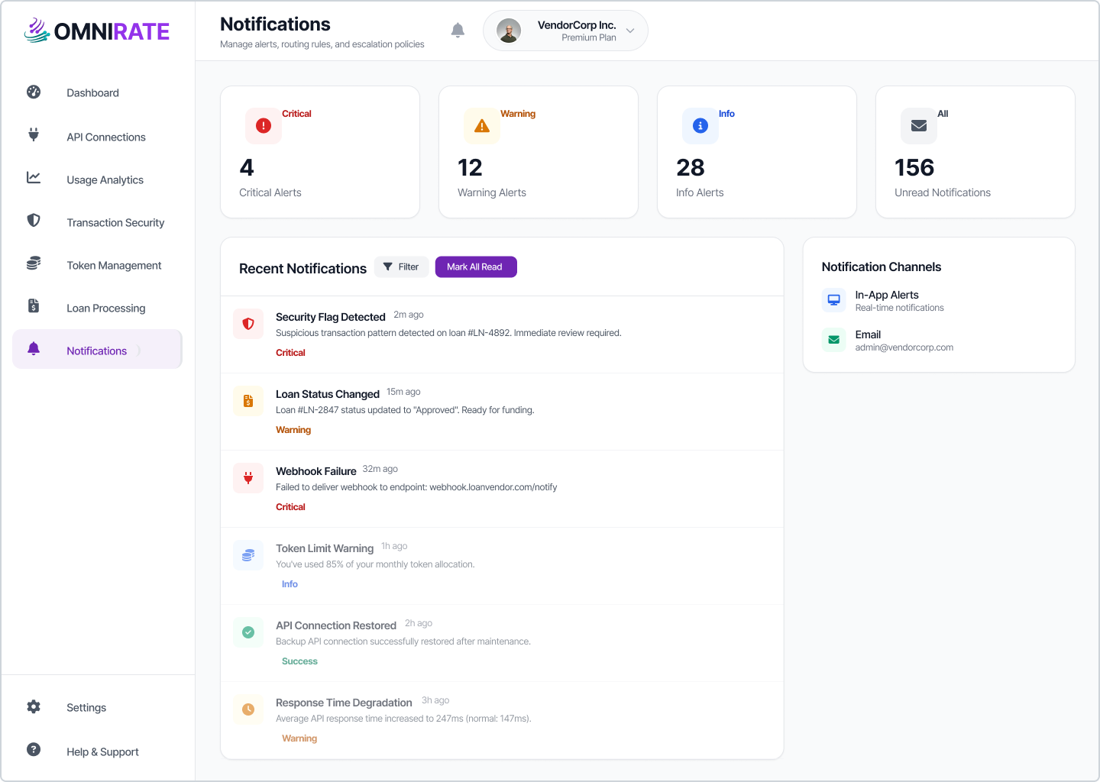Click the Settings gear icon
This screenshot has height=782, width=1100.
tap(34, 707)
